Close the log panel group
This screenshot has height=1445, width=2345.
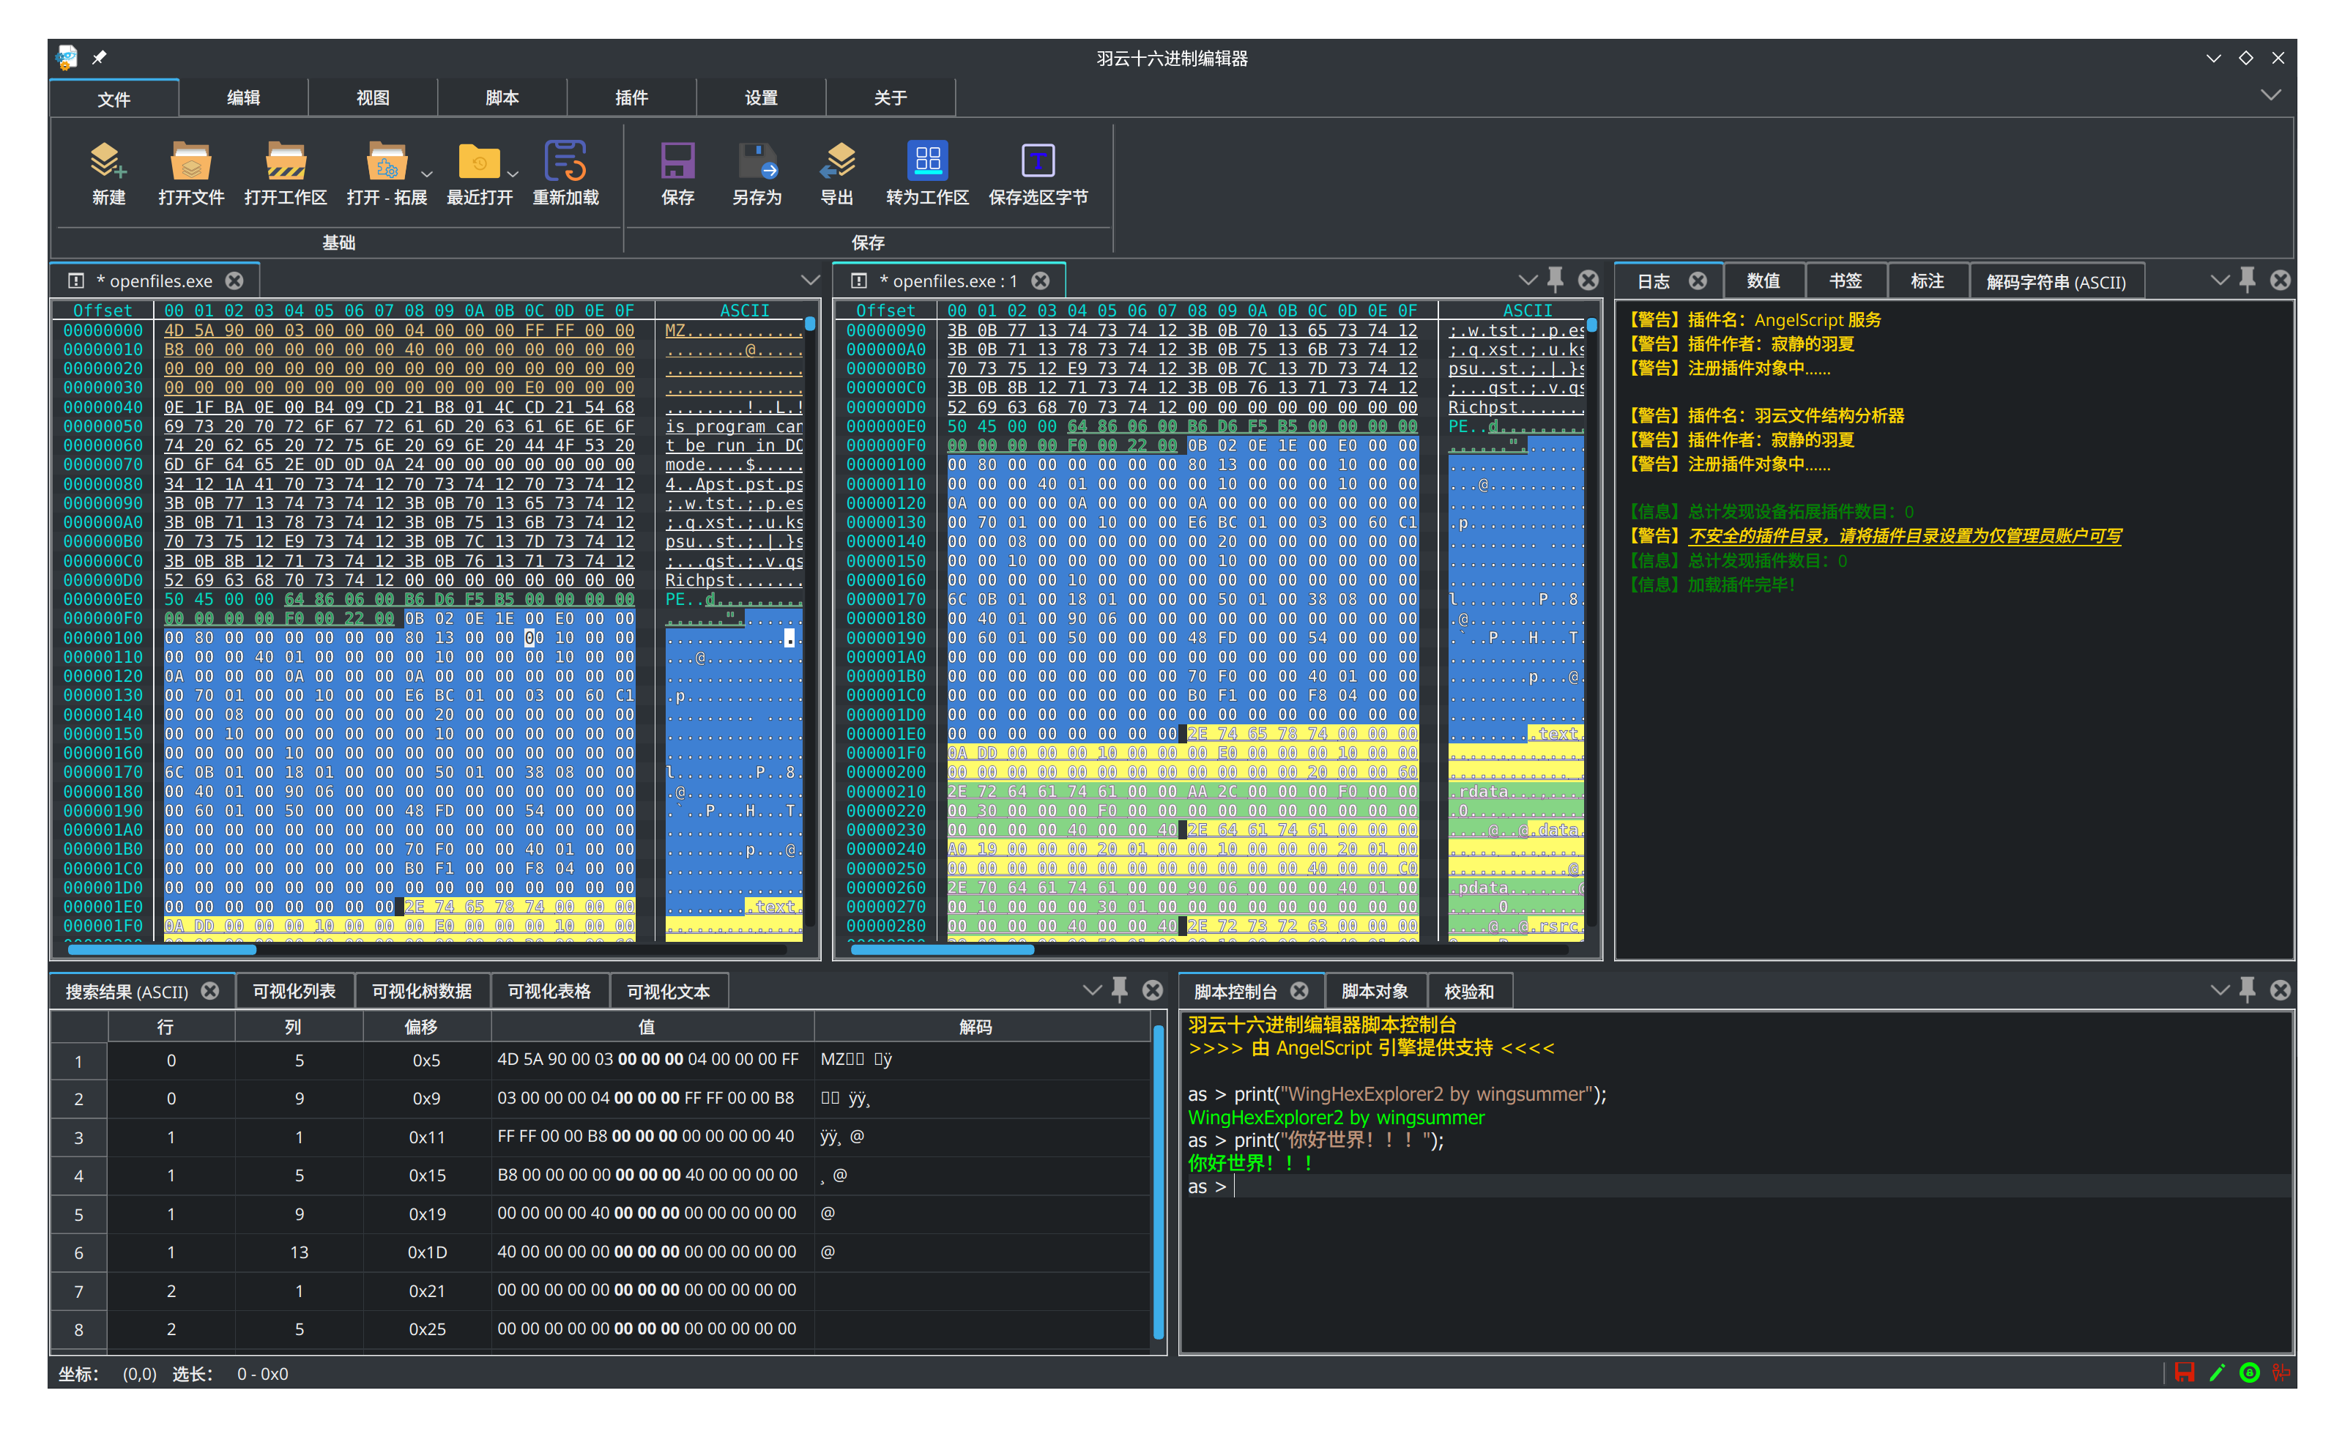click(2280, 280)
